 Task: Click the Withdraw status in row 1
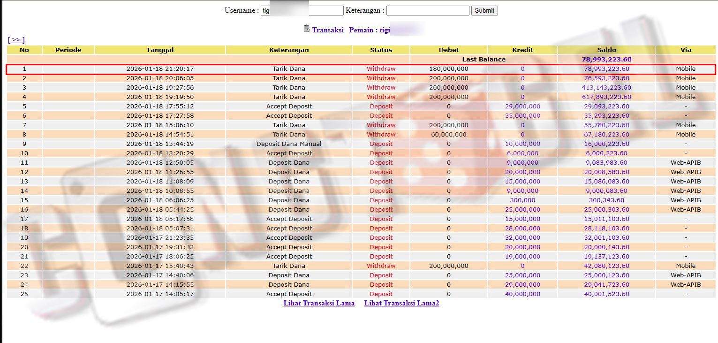tap(381, 69)
